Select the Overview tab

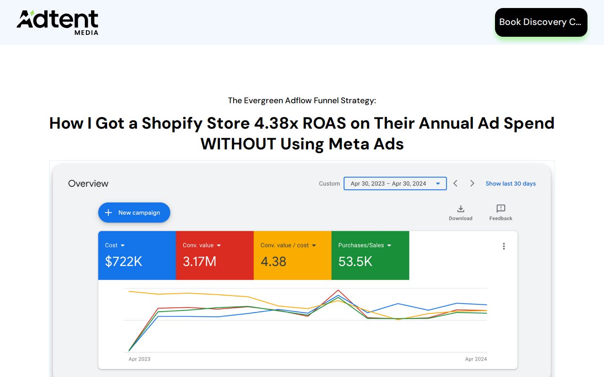click(x=88, y=183)
